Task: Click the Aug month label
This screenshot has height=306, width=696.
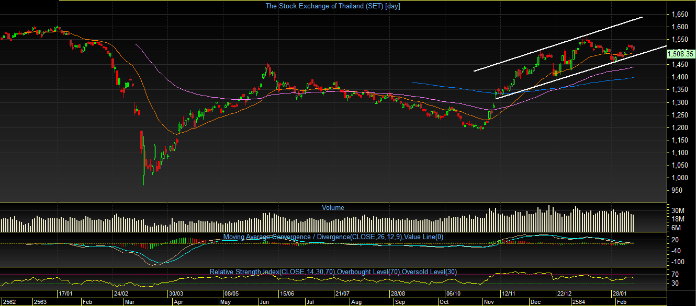Action: pos(357,302)
